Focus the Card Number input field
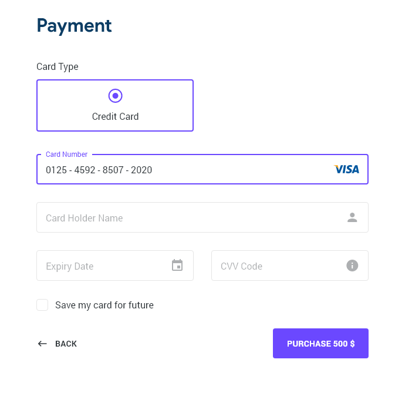Image resolution: width=412 pixels, height=393 pixels. coord(202,169)
